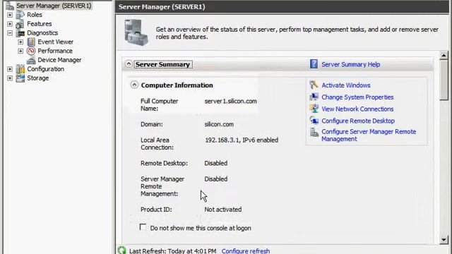Click the Event Viewer icon

click(x=31, y=42)
